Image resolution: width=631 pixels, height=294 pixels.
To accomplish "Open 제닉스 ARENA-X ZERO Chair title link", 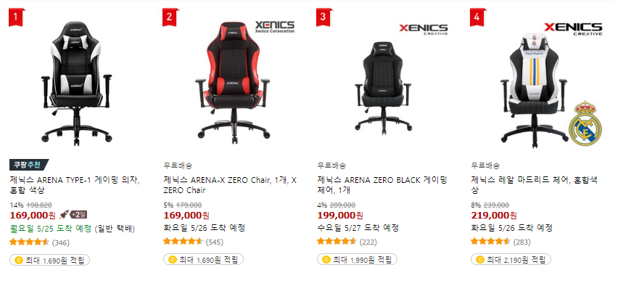I will [230, 185].
